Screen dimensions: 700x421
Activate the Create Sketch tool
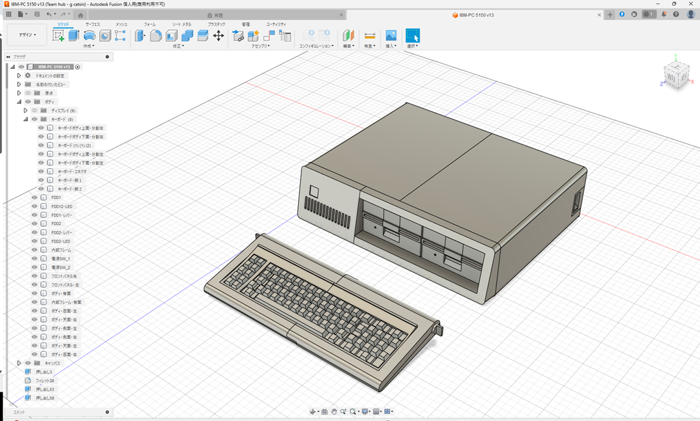[x=59, y=36]
